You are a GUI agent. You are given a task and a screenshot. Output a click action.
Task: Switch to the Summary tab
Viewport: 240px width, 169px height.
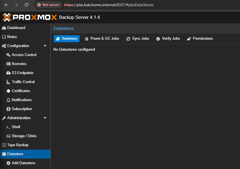tap(67, 39)
